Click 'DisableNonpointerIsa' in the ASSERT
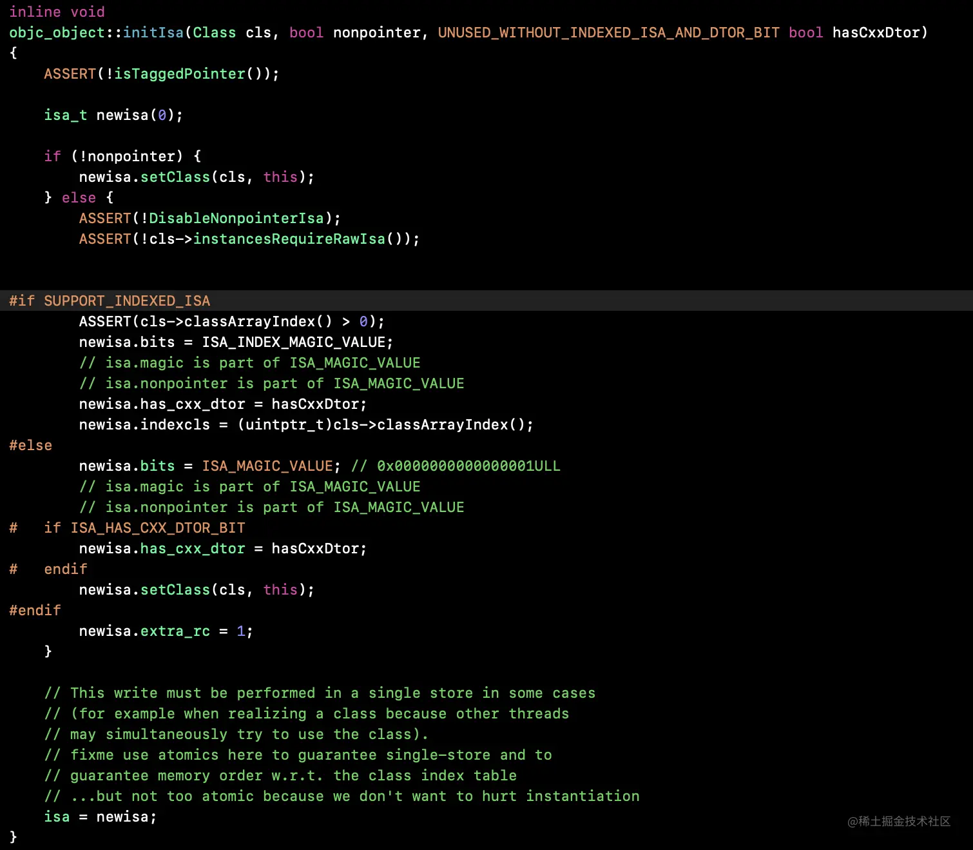Screen dimensions: 973x850 (x=236, y=219)
